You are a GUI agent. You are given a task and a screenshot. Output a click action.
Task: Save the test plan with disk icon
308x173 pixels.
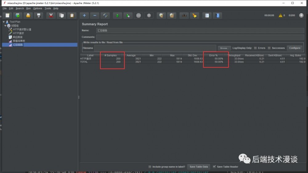click(x=38, y=15)
